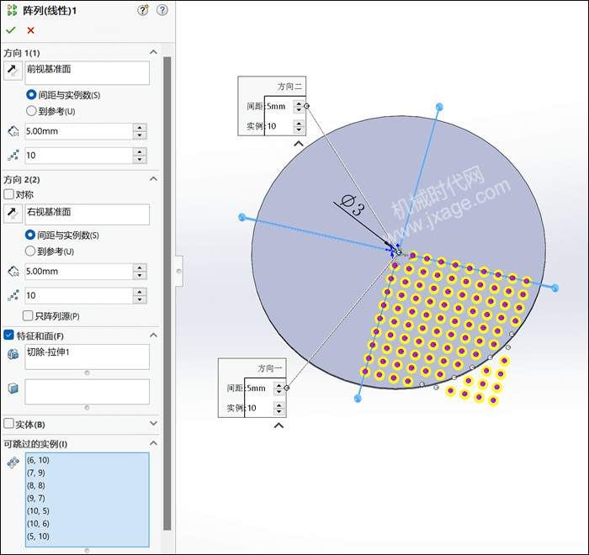The image size is (589, 555).
Task: Collapse the 可跳过的实例 section
Action: (x=154, y=443)
